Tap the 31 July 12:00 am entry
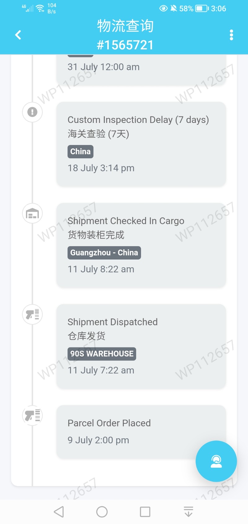Image resolution: width=248 pixels, height=524 pixels. tap(104, 67)
